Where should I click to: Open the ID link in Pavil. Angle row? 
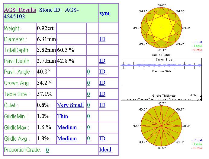(103, 72)
